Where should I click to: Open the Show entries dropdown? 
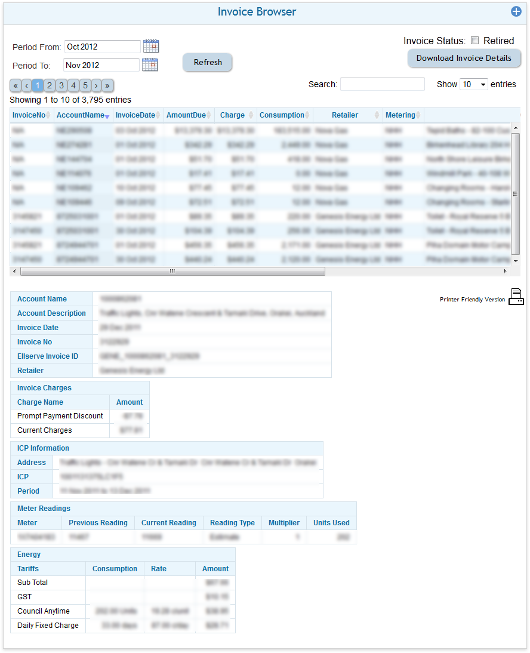point(473,85)
